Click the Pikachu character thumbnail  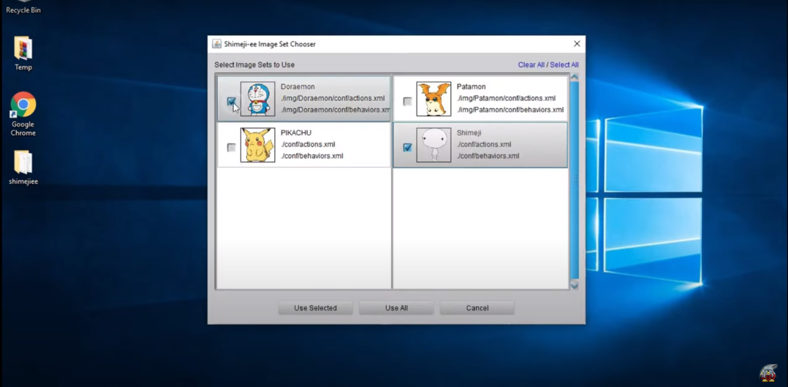258,145
